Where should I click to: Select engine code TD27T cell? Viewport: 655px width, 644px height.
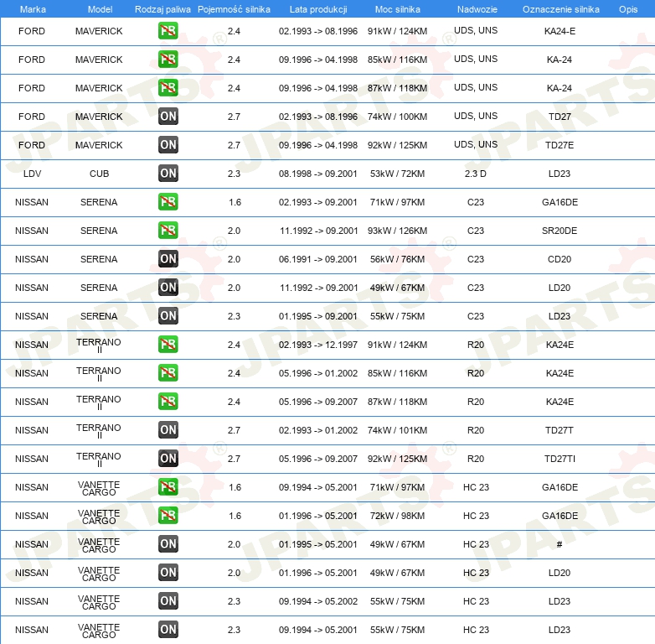click(x=560, y=430)
